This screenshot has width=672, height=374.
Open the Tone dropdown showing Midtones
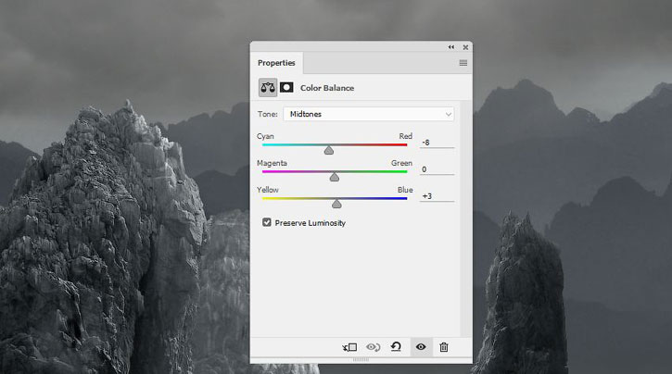369,114
